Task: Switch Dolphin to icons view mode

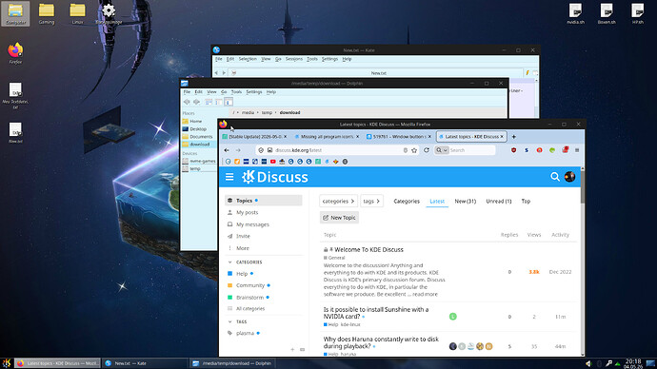Action: click(209, 102)
